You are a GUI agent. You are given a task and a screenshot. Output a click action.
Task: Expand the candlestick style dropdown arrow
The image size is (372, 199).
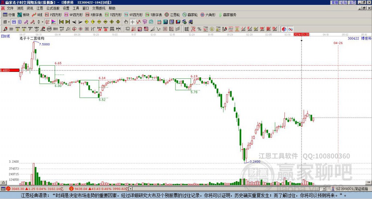(43, 22)
